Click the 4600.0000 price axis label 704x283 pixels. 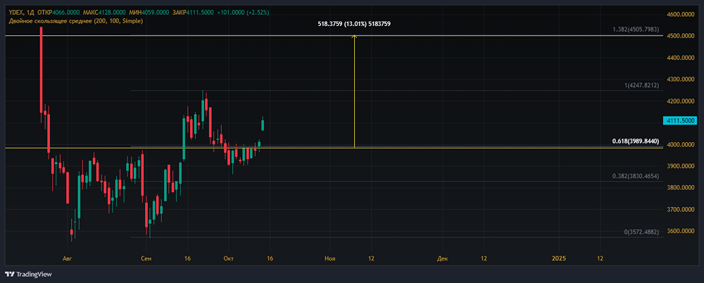(x=681, y=14)
